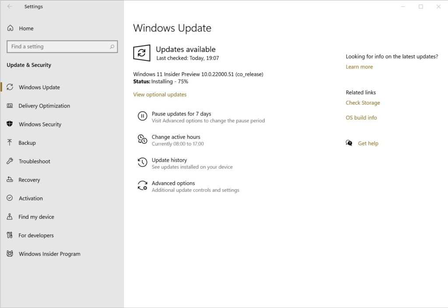Image resolution: width=448 pixels, height=308 pixels.
Task: Open the Activation section
Action: [31, 198]
